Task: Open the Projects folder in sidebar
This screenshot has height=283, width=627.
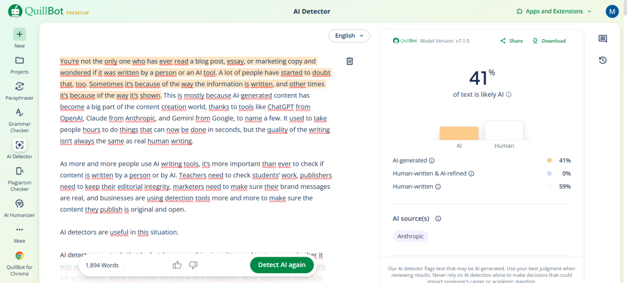Action: 20,65
